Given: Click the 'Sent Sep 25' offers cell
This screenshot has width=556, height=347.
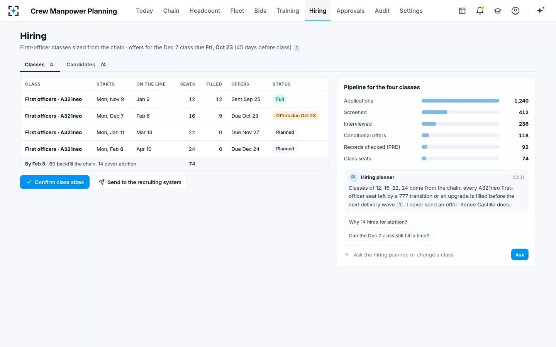Looking at the screenshot, I should 246,99.
